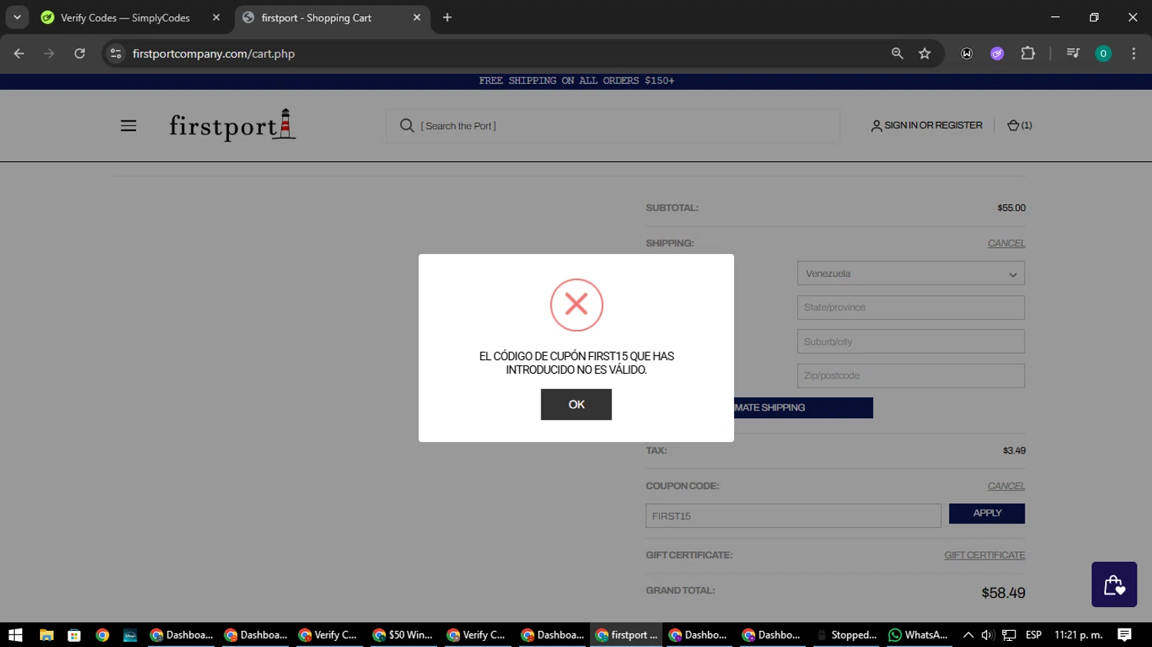The height and width of the screenshot is (647, 1152).
Task: Click the State/province field
Action: (x=911, y=308)
